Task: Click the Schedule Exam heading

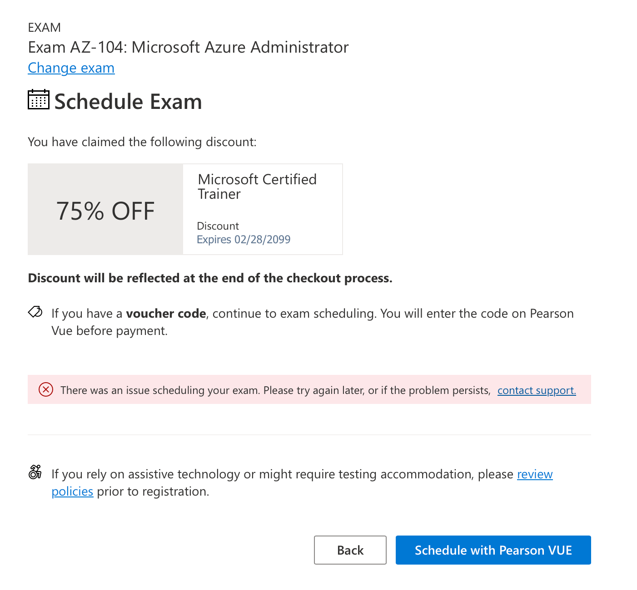Action: point(128,101)
